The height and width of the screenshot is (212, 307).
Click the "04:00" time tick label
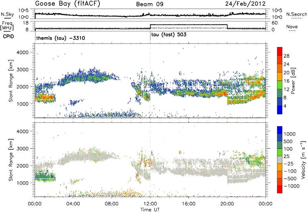pos(73,204)
